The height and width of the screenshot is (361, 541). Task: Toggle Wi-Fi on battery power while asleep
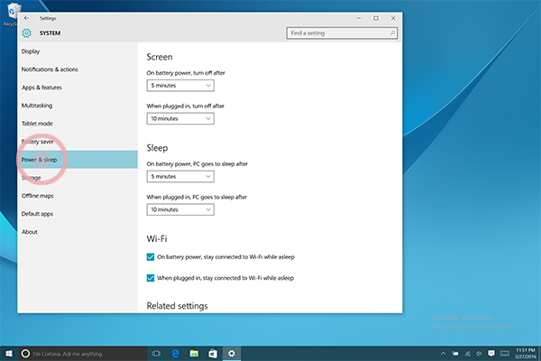tap(151, 257)
